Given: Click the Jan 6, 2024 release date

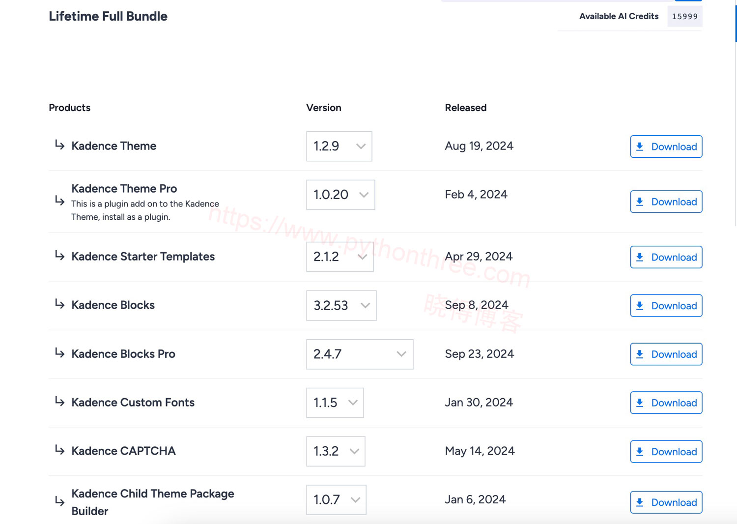Looking at the screenshot, I should [x=475, y=499].
